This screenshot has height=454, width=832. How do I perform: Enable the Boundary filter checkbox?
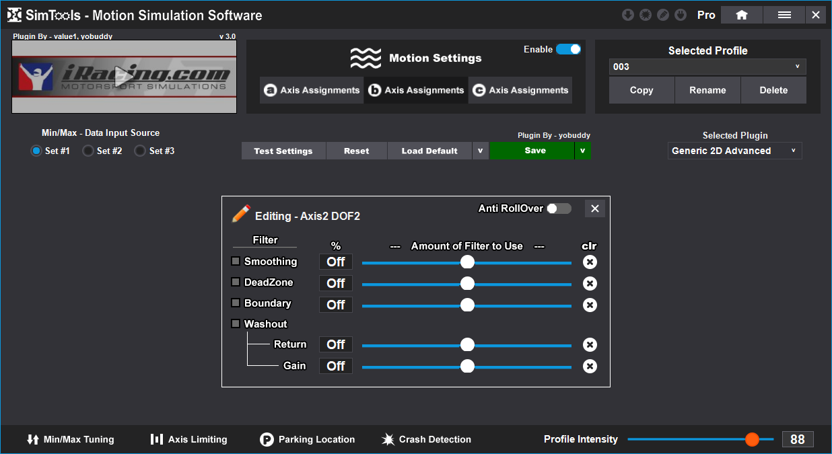[x=236, y=303]
